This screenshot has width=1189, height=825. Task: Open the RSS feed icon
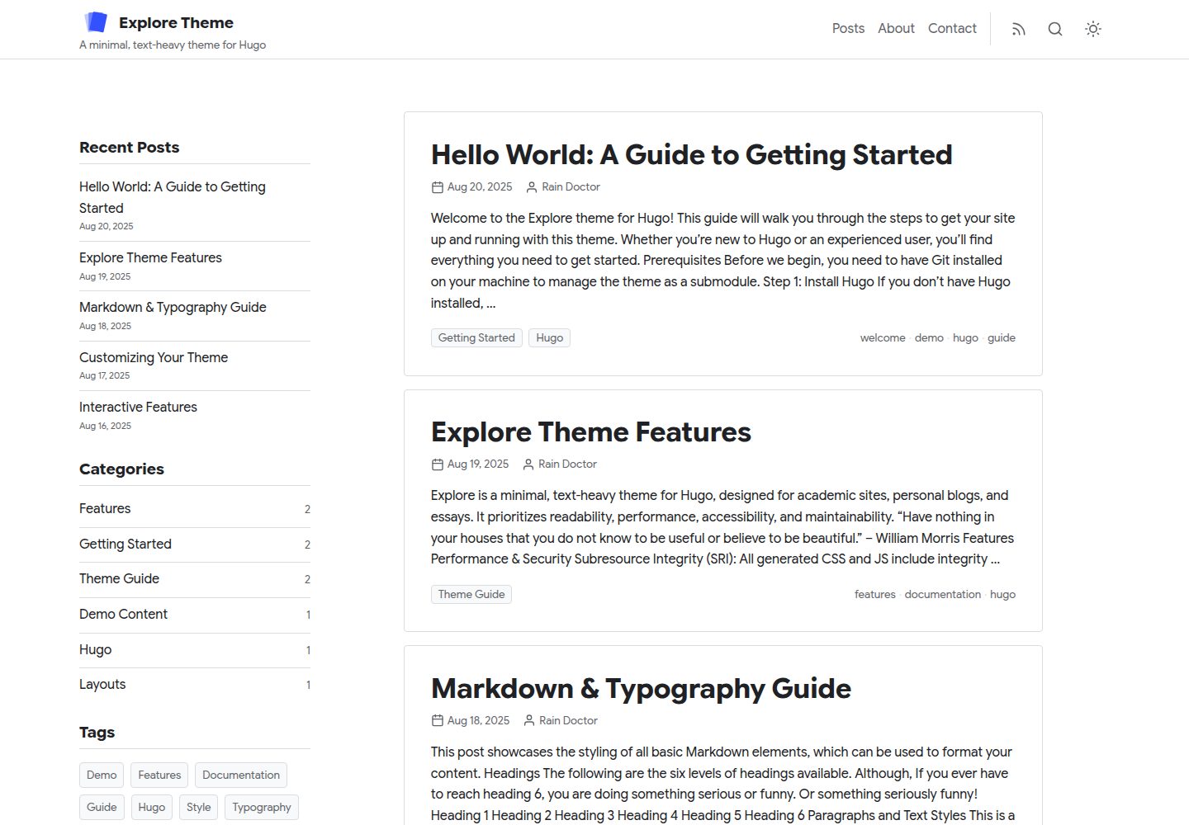[1019, 30]
